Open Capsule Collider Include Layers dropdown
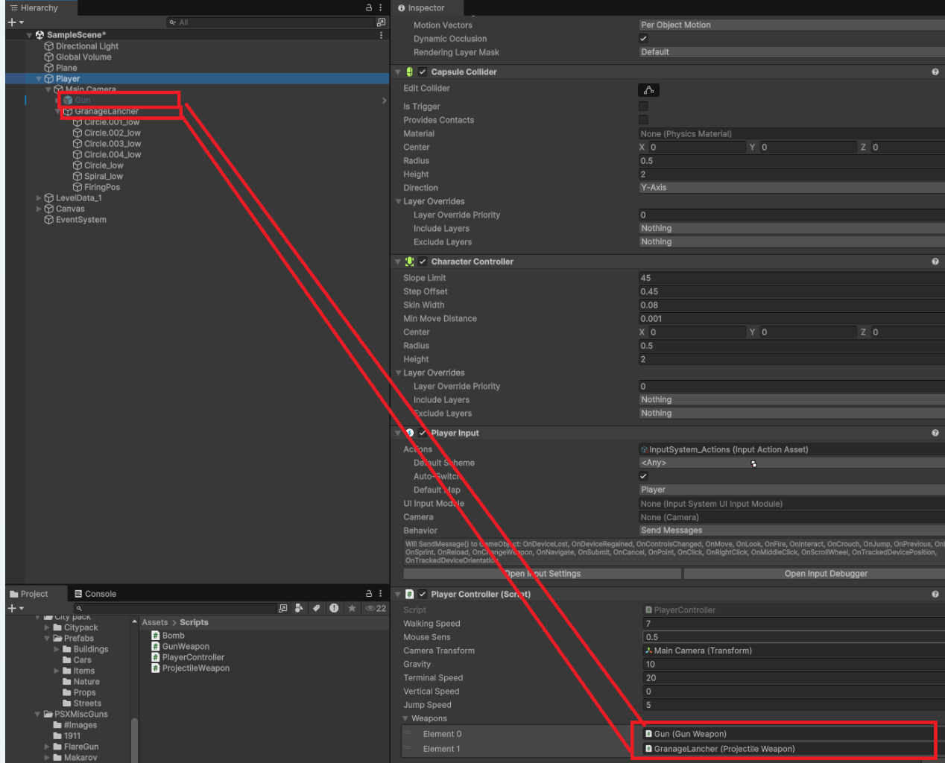945x763 pixels. (x=791, y=229)
